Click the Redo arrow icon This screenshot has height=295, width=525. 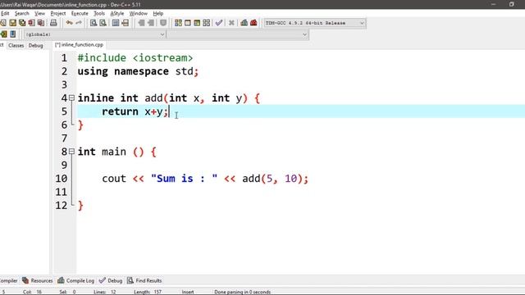coord(79,23)
